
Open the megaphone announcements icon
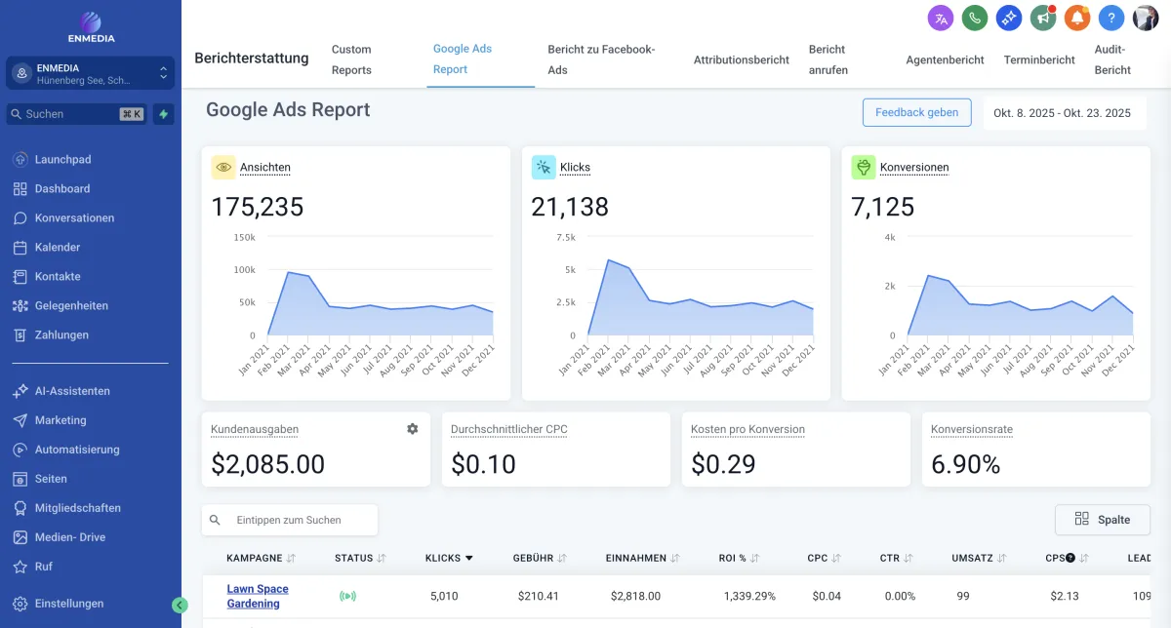[1045, 18]
